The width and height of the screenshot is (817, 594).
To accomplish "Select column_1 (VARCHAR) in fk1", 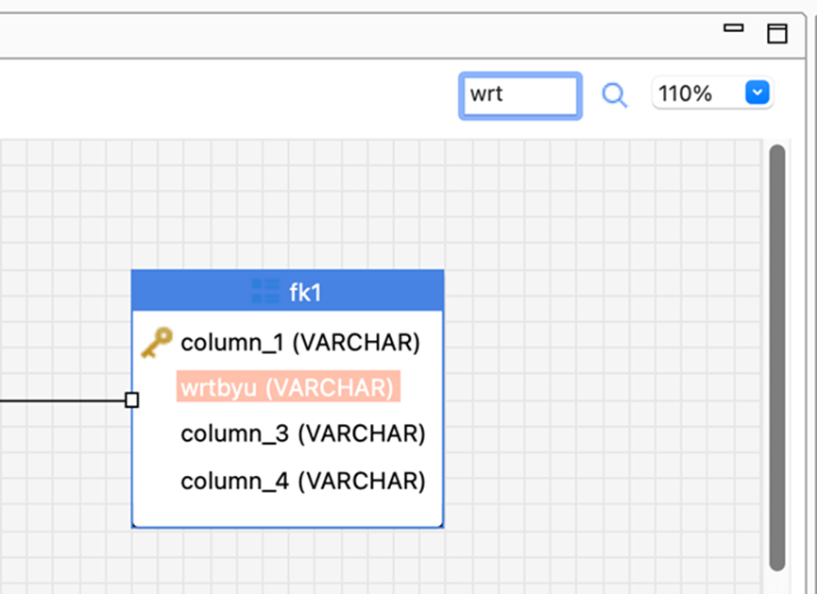I will [x=300, y=342].
